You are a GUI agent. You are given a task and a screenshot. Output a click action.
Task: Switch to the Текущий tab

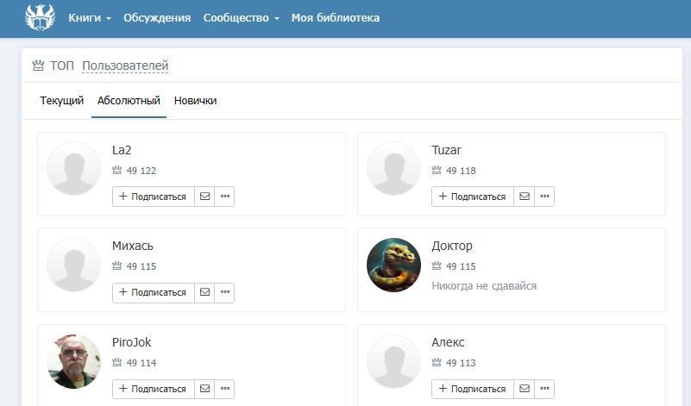(62, 100)
